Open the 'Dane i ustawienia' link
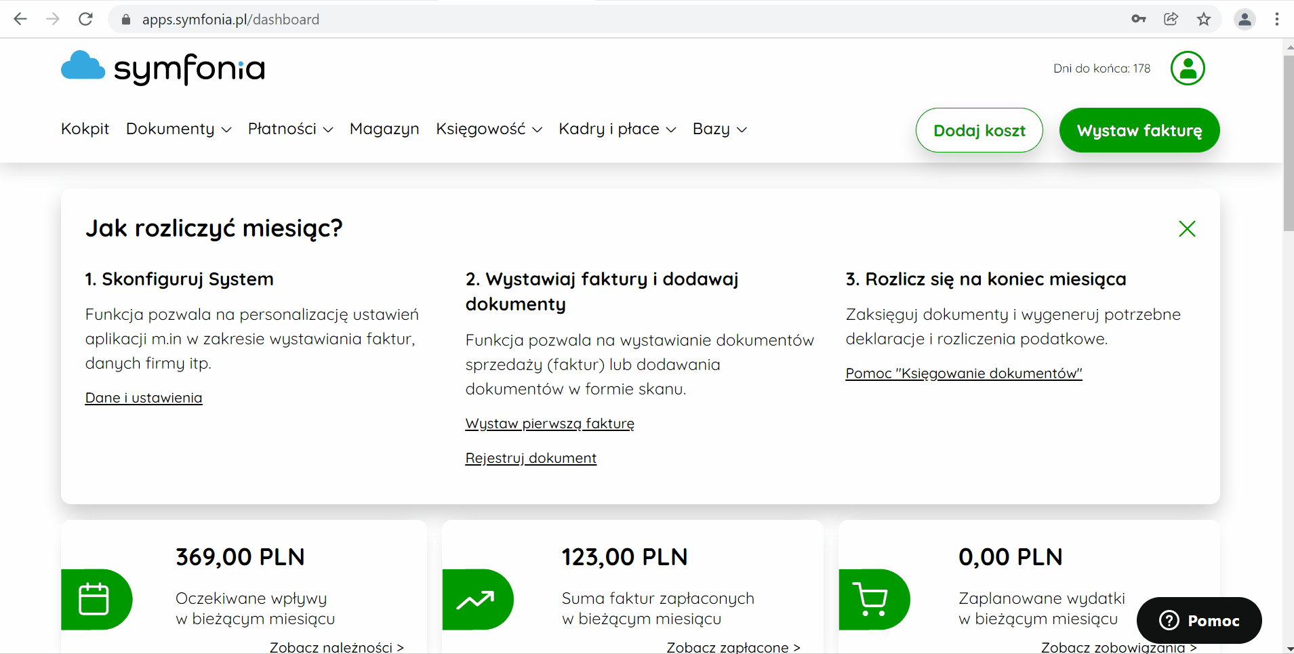Image resolution: width=1294 pixels, height=654 pixels. 144,398
